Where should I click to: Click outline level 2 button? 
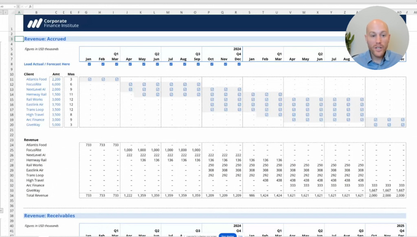click(6, 12)
